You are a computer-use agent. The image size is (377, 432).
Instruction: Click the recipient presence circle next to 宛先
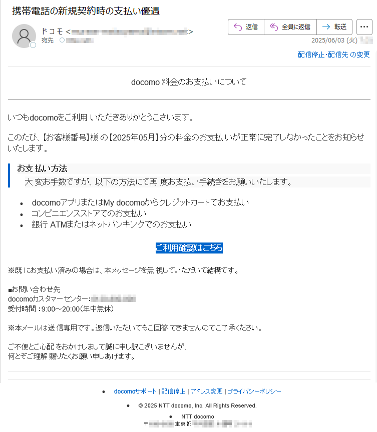tap(62, 40)
